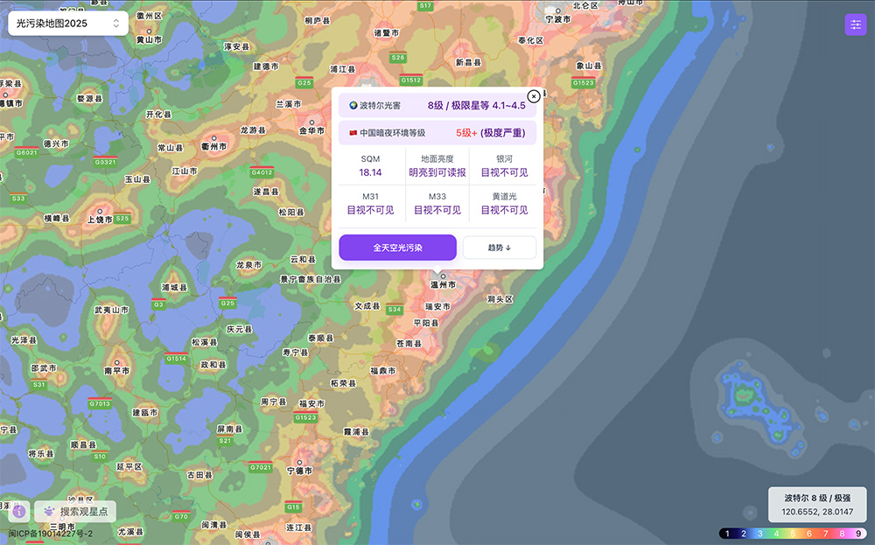Select the 上饶市 city marker dot
Image resolution: width=875 pixels, height=545 pixels.
tap(100, 212)
